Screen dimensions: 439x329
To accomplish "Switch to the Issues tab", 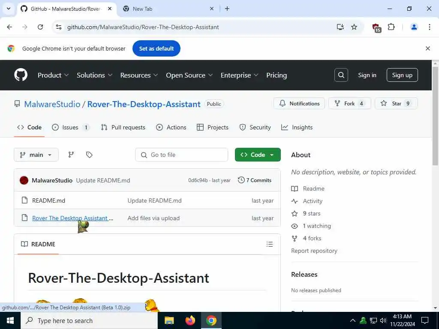I will [x=71, y=127].
